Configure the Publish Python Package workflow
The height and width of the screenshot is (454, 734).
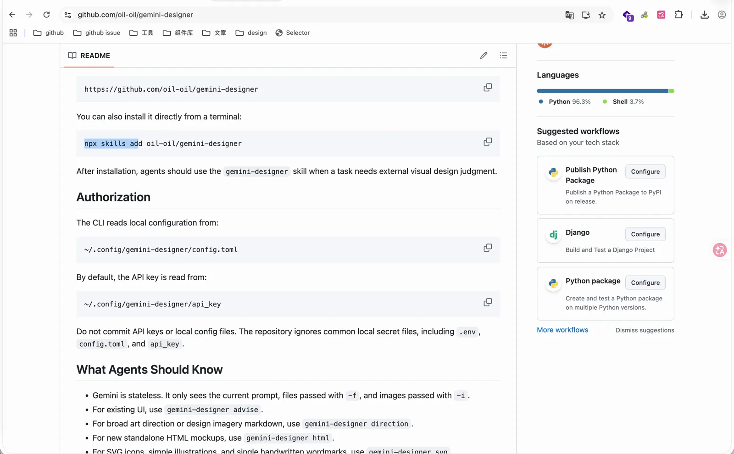tap(645, 172)
